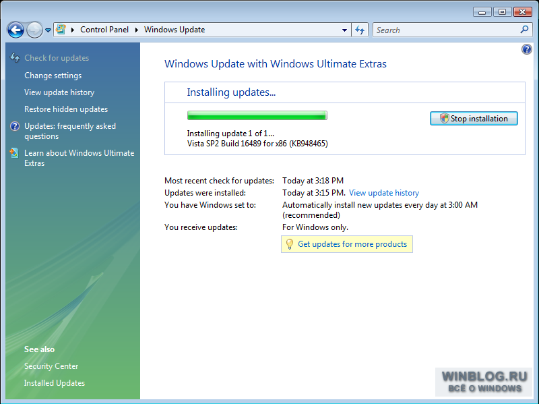Click 'Windows Update with Windows Ultimate Extras' title
Screen dimensions: 539x404
click(276, 64)
